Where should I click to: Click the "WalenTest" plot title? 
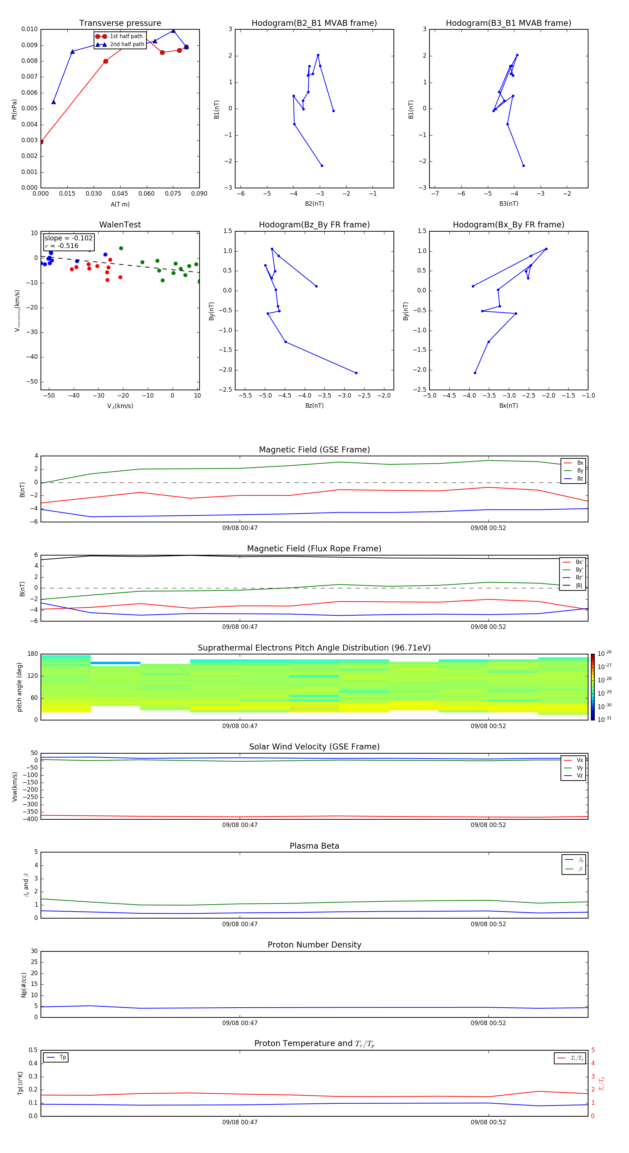(x=120, y=225)
